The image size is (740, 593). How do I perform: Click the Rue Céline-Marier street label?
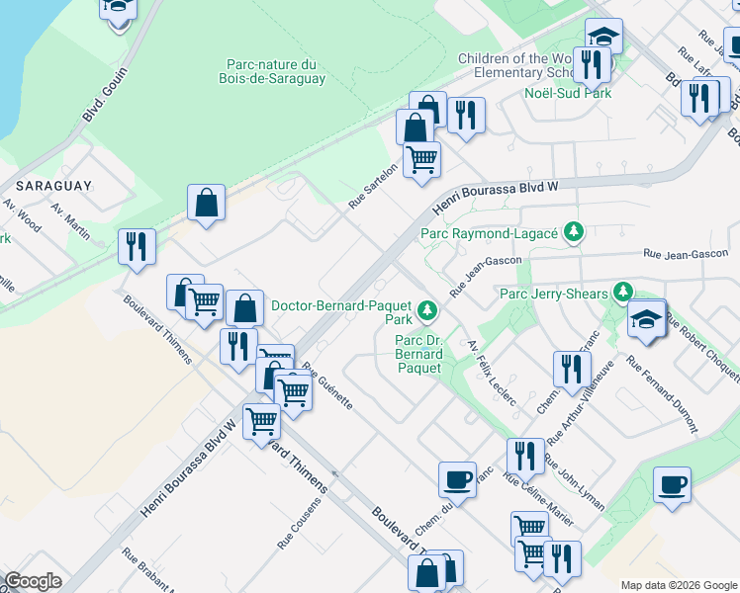[x=538, y=499]
